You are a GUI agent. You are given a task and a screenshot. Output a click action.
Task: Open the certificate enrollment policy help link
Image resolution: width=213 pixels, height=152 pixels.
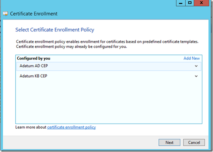(72, 127)
